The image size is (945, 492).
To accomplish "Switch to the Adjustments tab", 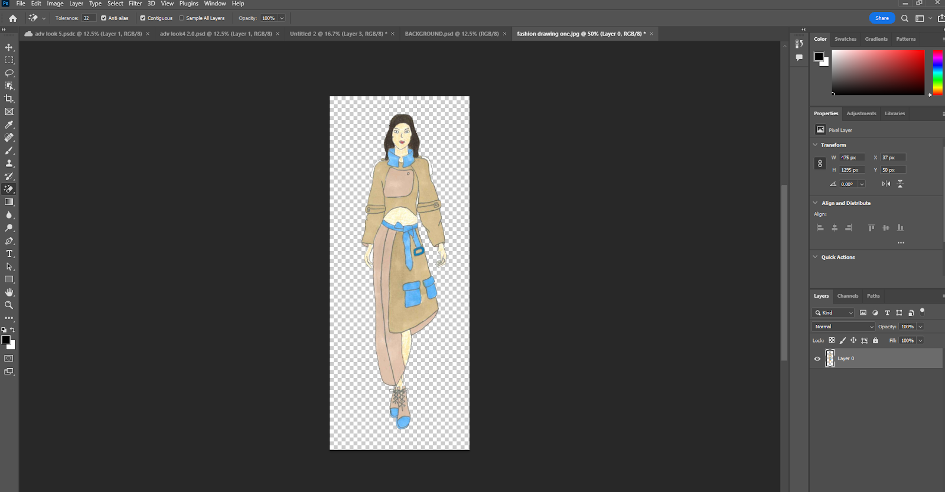I will pyautogui.click(x=861, y=113).
